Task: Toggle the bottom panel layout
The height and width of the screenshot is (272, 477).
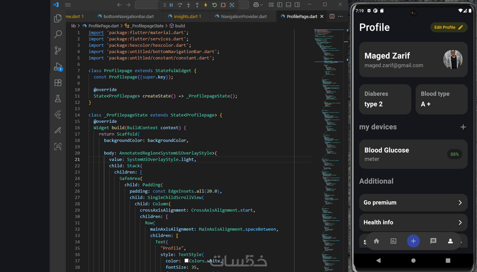Action: tap(288, 5)
